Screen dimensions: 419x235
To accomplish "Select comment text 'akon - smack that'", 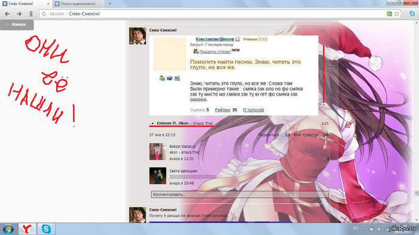I will (x=184, y=152).
